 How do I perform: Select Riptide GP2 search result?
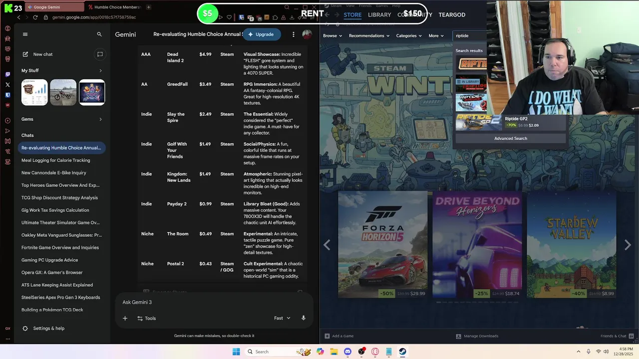coord(511,122)
